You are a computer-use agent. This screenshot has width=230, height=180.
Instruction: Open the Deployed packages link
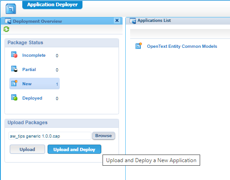32,98
